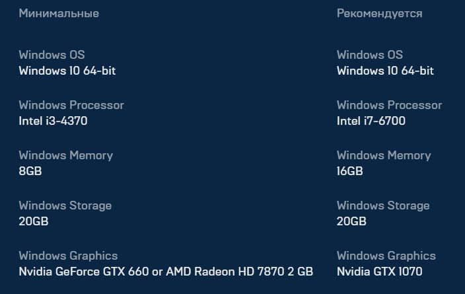
Task: Click recommended Windows OS label
Action: [x=369, y=55]
